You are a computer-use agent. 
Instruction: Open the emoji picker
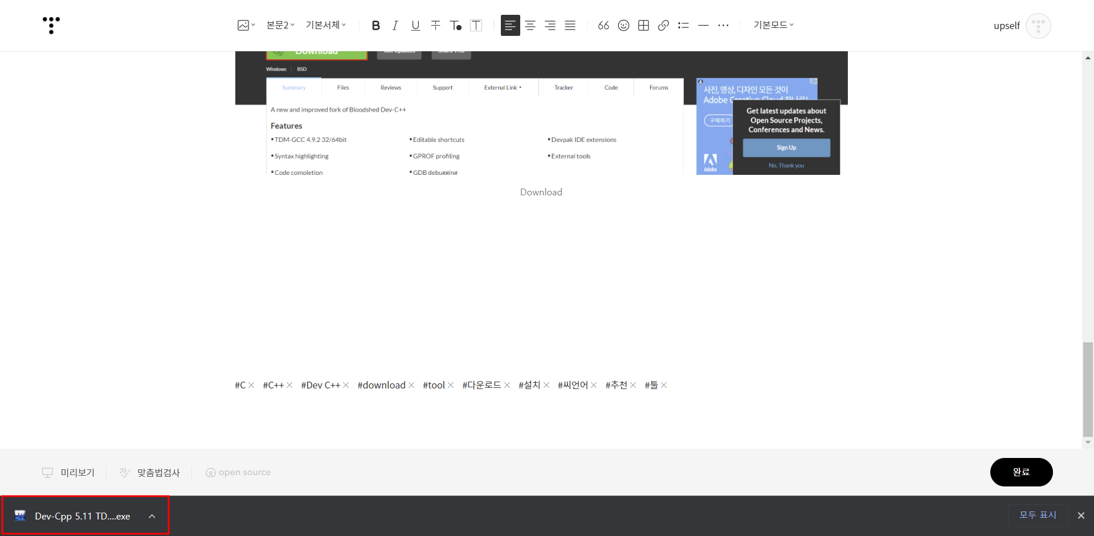[x=623, y=25]
